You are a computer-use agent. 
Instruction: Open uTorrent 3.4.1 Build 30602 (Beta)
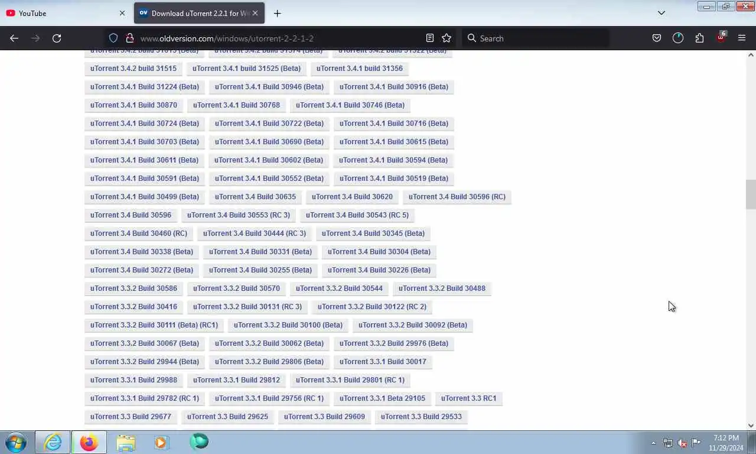pos(269,160)
